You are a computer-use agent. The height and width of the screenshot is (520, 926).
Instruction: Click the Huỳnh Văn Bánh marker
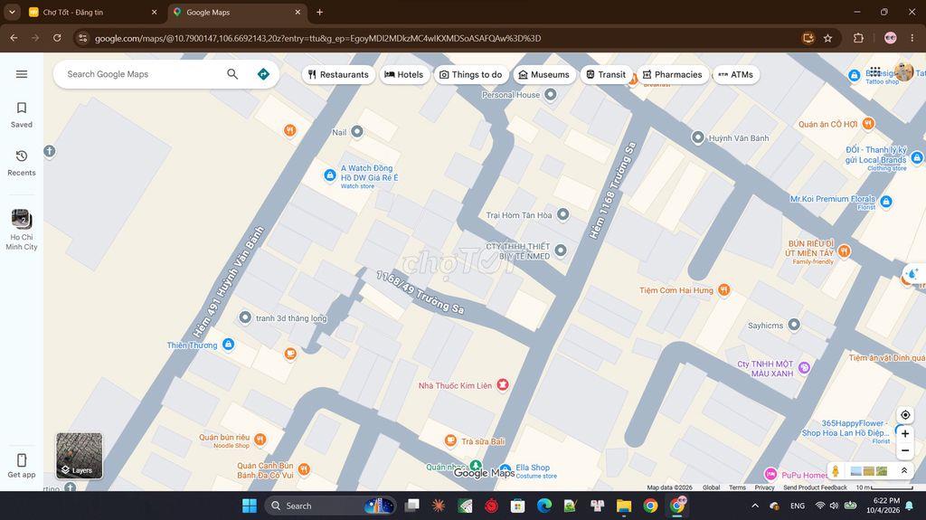(697, 137)
